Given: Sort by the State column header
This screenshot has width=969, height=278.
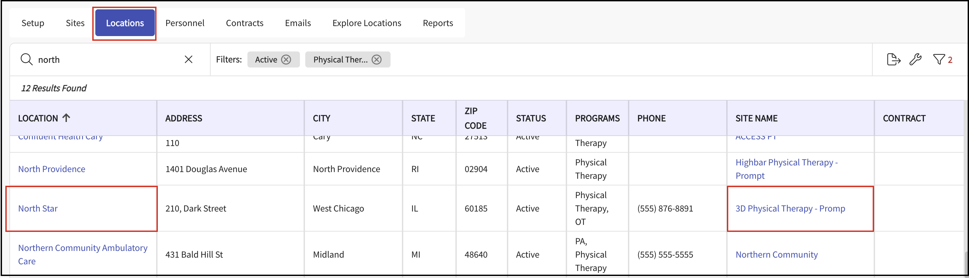Looking at the screenshot, I should click(423, 118).
